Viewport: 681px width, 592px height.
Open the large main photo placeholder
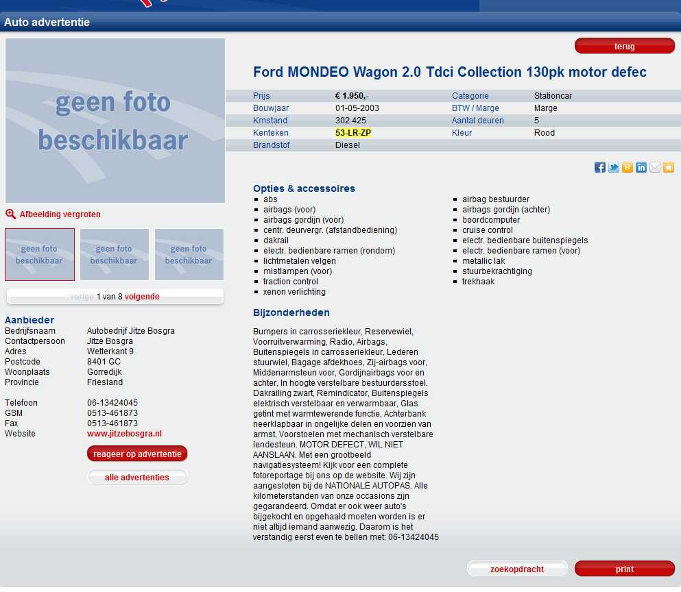tap(115, 121)
